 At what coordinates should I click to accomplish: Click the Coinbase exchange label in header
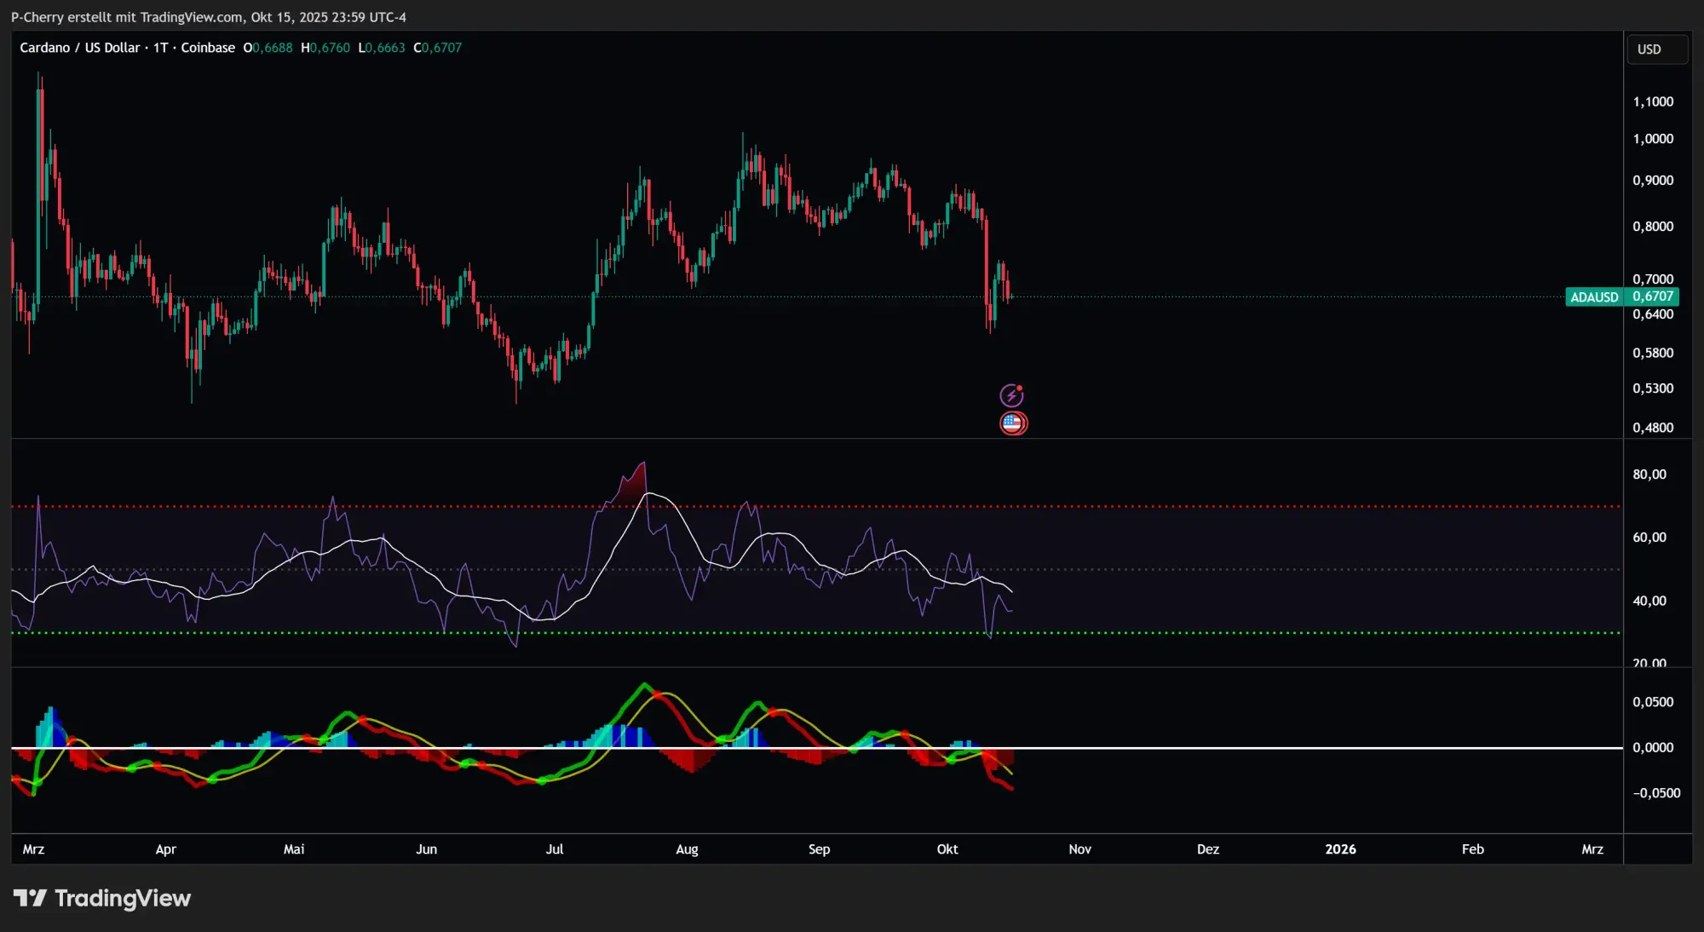point(208,48)
